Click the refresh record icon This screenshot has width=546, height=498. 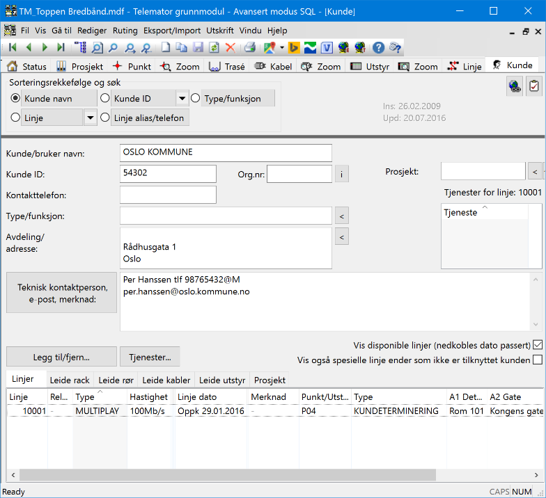click(x=214, y=47)
